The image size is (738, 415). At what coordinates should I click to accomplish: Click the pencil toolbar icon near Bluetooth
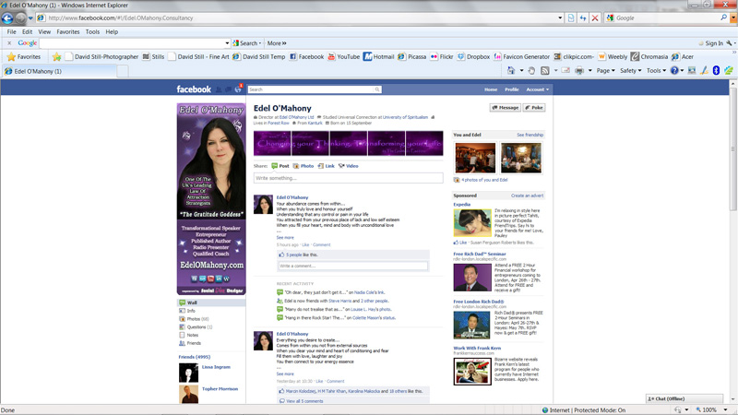pos(704,71)
